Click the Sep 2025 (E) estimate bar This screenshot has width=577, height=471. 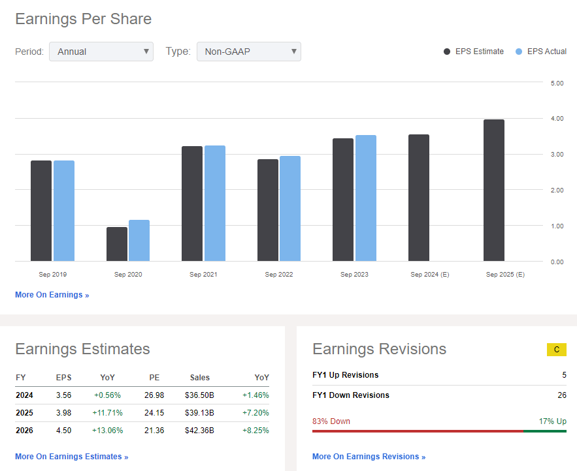494,190
